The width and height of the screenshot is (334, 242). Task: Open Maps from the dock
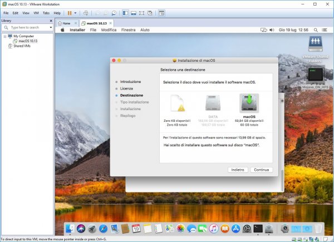click(x=169, y=229)
